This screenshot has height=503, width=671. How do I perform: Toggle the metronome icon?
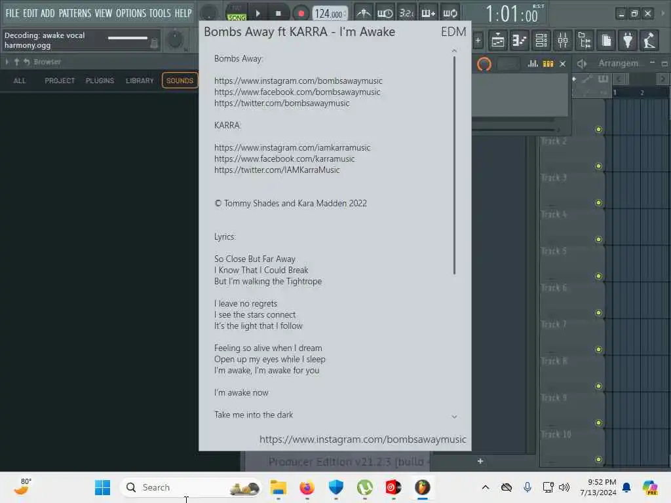[364, 13]
